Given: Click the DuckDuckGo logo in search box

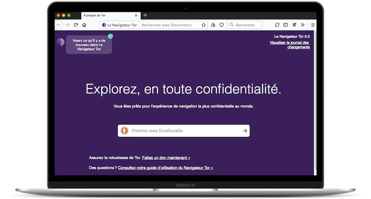Looking at the screenshot, I should [124, 130].
